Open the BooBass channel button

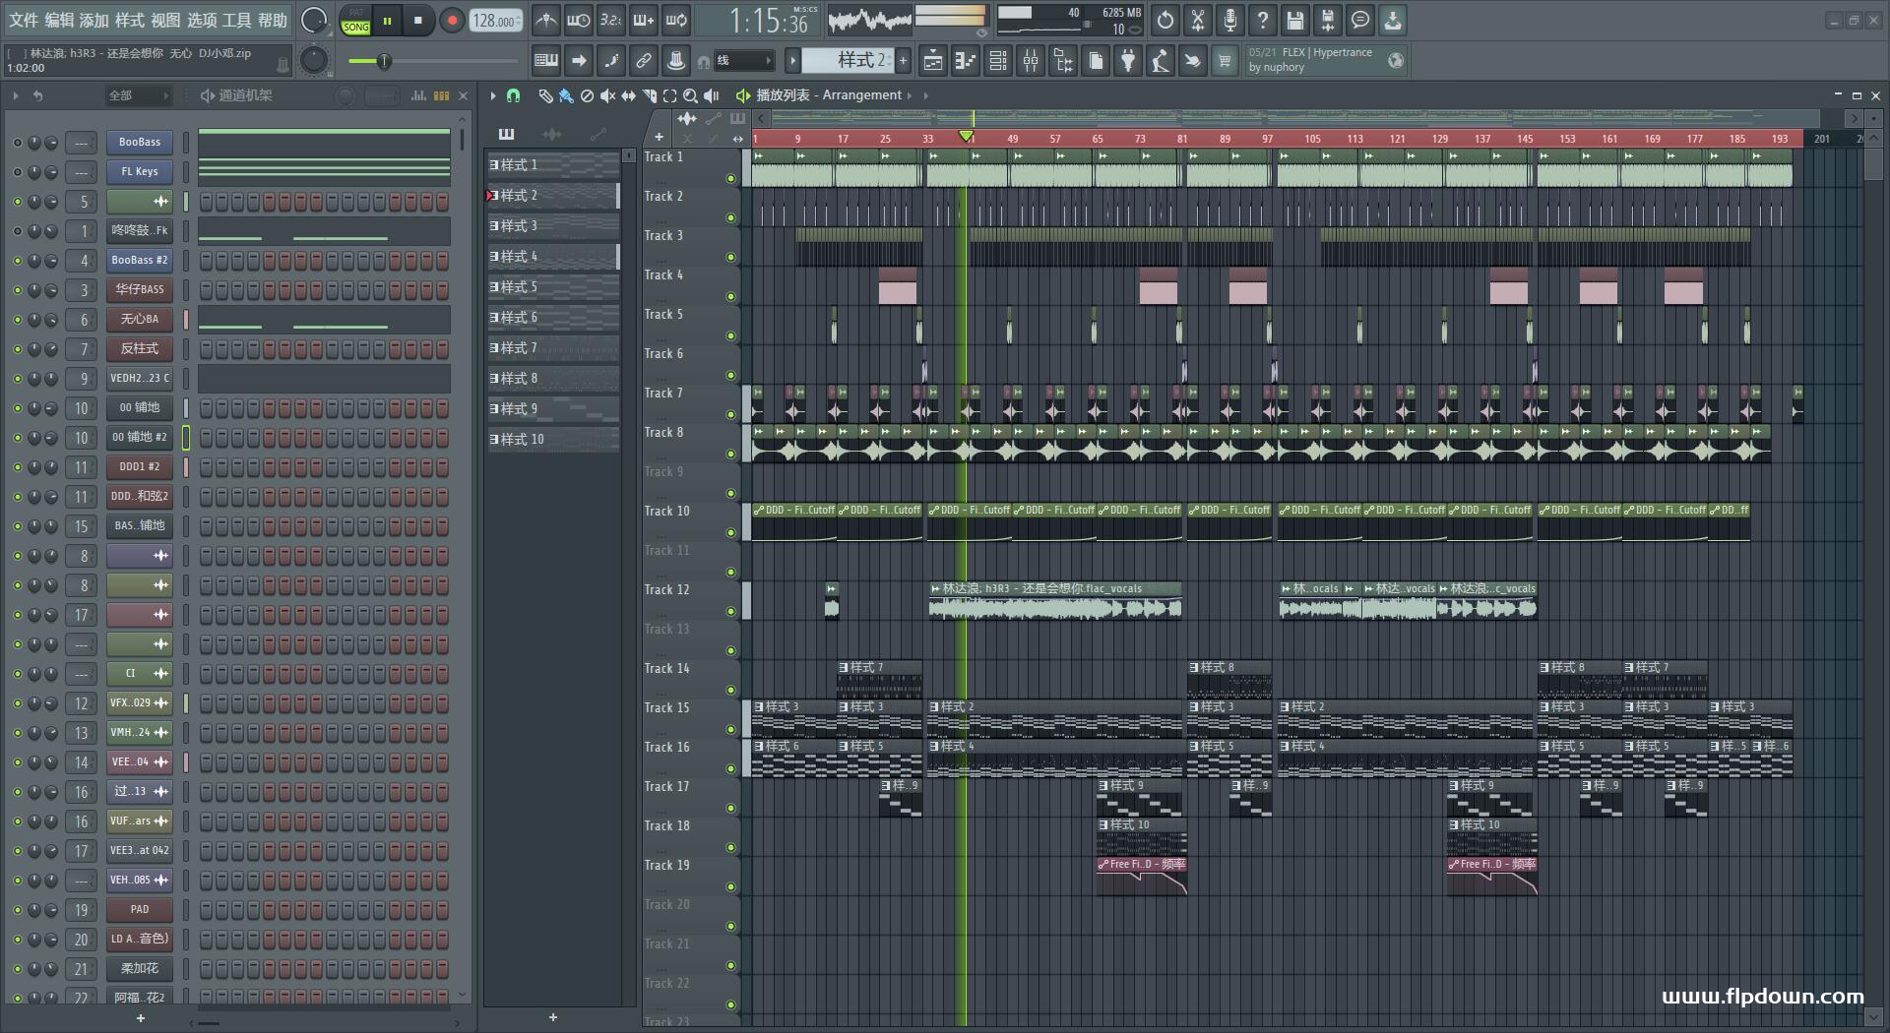(x=140, y=143)
